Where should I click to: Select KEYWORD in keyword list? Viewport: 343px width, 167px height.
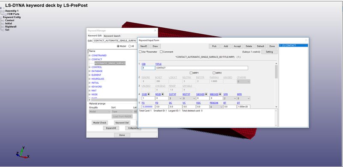[97, 87]
